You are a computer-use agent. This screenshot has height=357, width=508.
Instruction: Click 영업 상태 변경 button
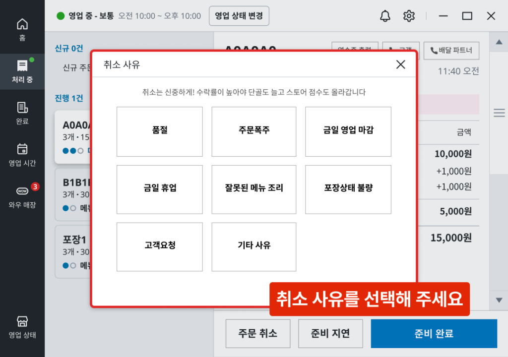pos(239,16)
